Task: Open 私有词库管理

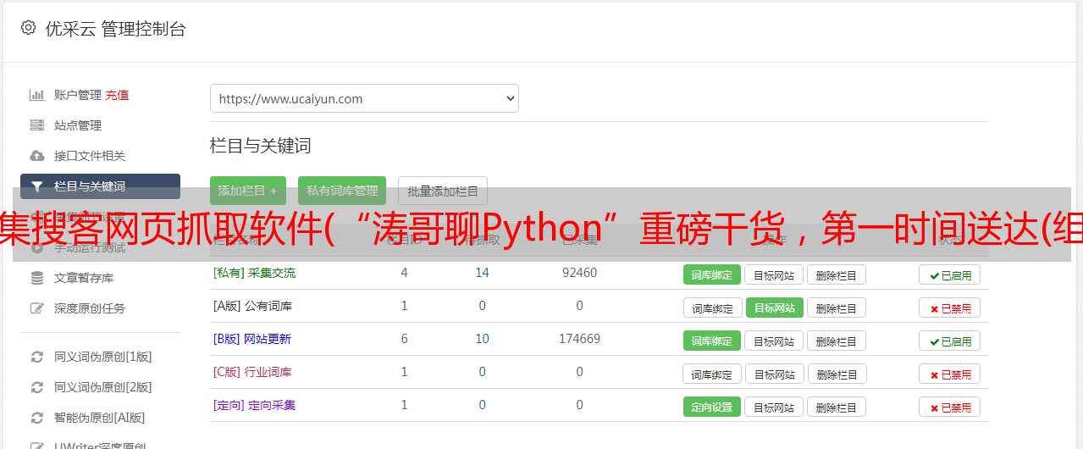Action: pos(342,191)
